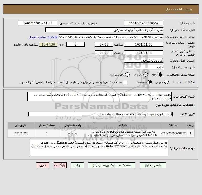Click unit cell دستگاه
This screenshot has height=195, width=202.
pyautogui.click(x=73, y=133)
